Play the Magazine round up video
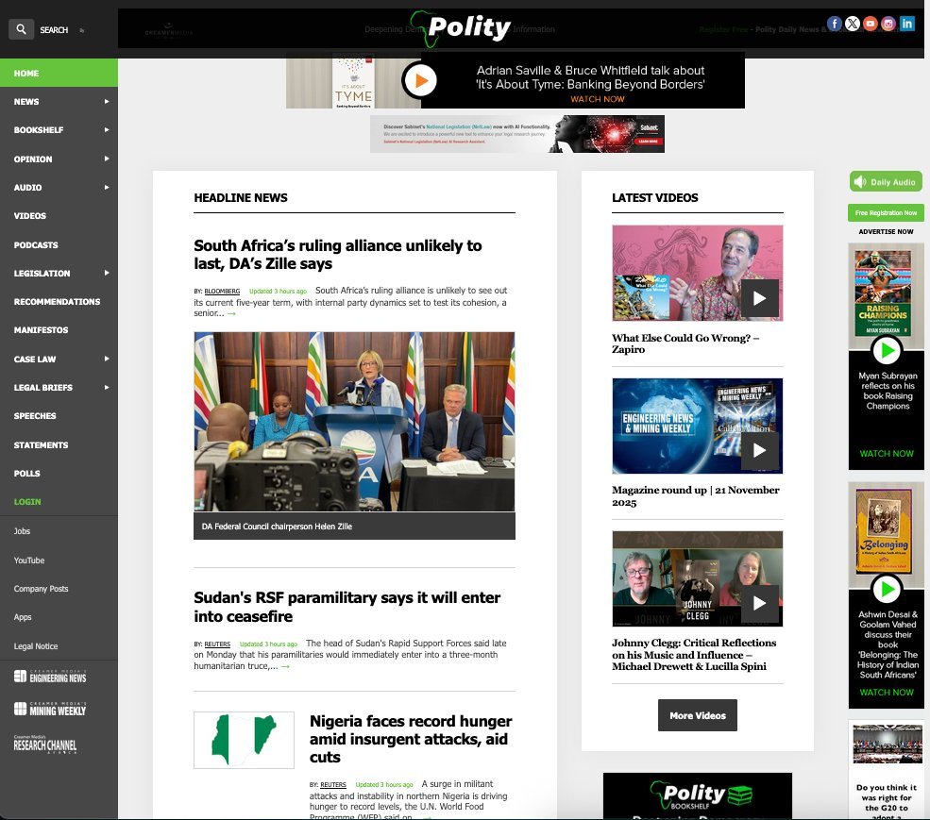 [759, 451]
